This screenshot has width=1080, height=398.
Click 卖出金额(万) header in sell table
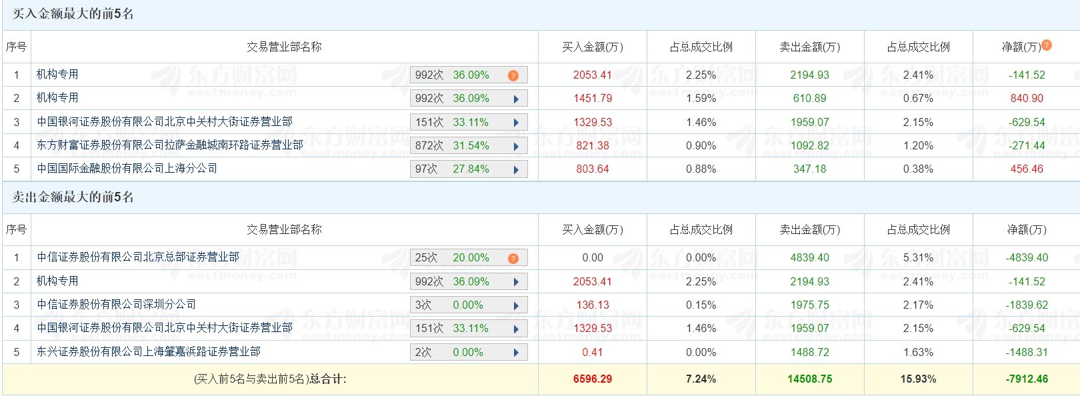(x=809, y=230)
